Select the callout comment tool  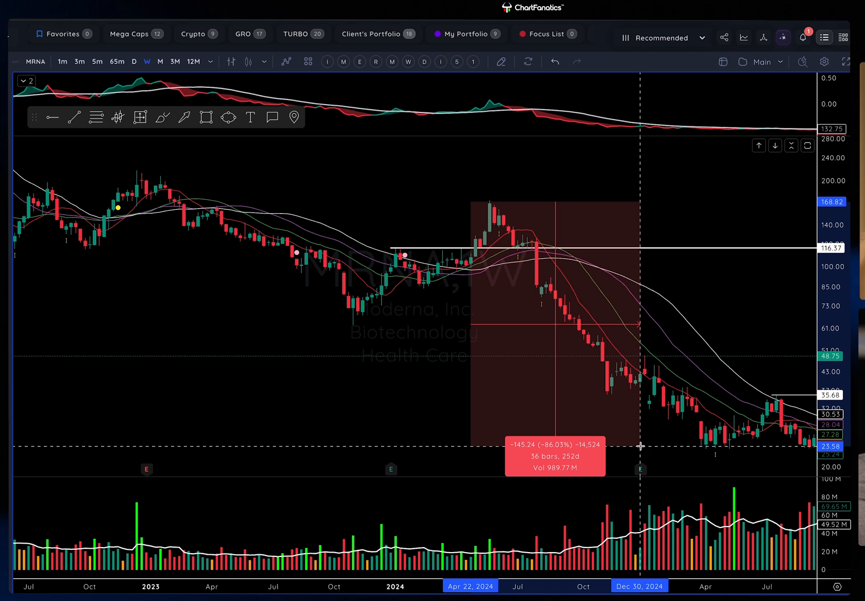point(272,117)
